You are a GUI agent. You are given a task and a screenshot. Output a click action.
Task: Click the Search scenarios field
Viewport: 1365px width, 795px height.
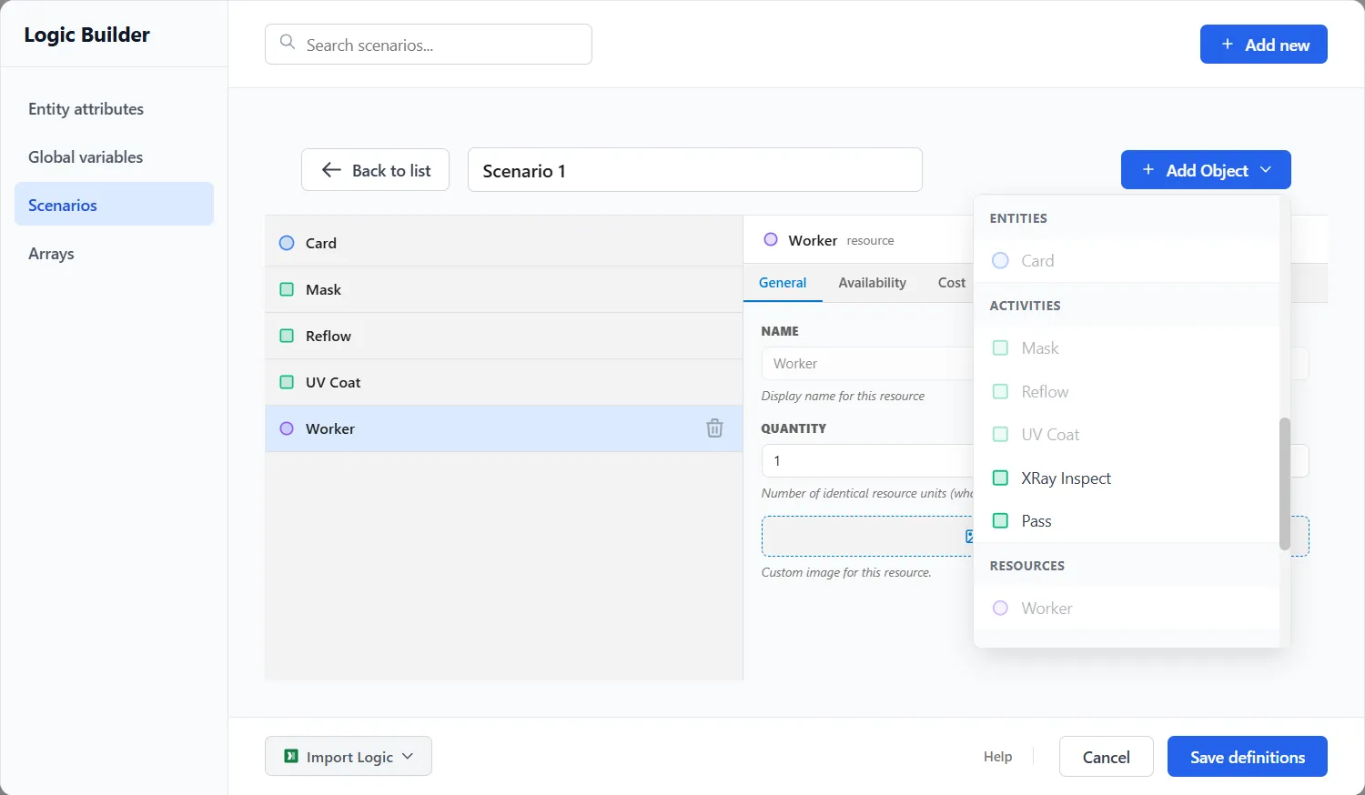[429, 45]
